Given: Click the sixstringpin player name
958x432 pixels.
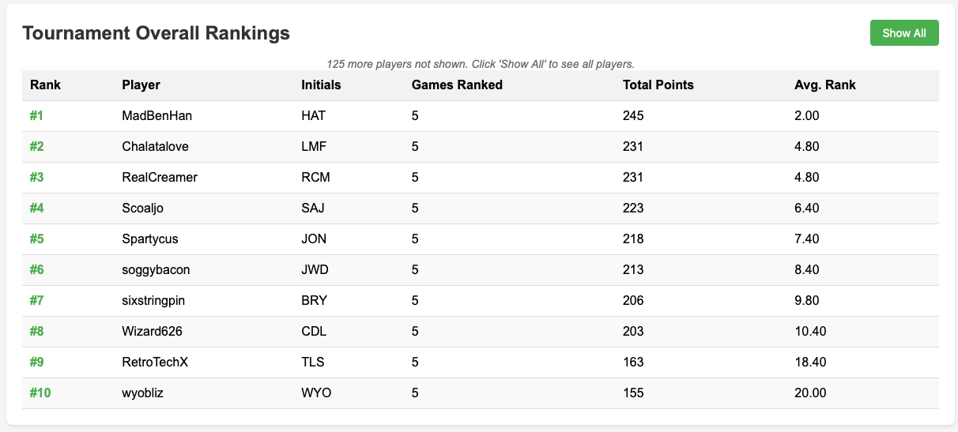Looking at the screenshot, I should (x=153, y=301).
